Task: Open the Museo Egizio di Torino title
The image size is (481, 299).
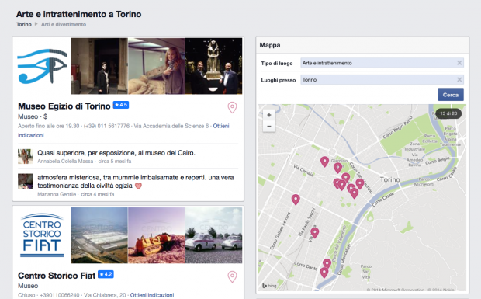Action: coord(64,106)
